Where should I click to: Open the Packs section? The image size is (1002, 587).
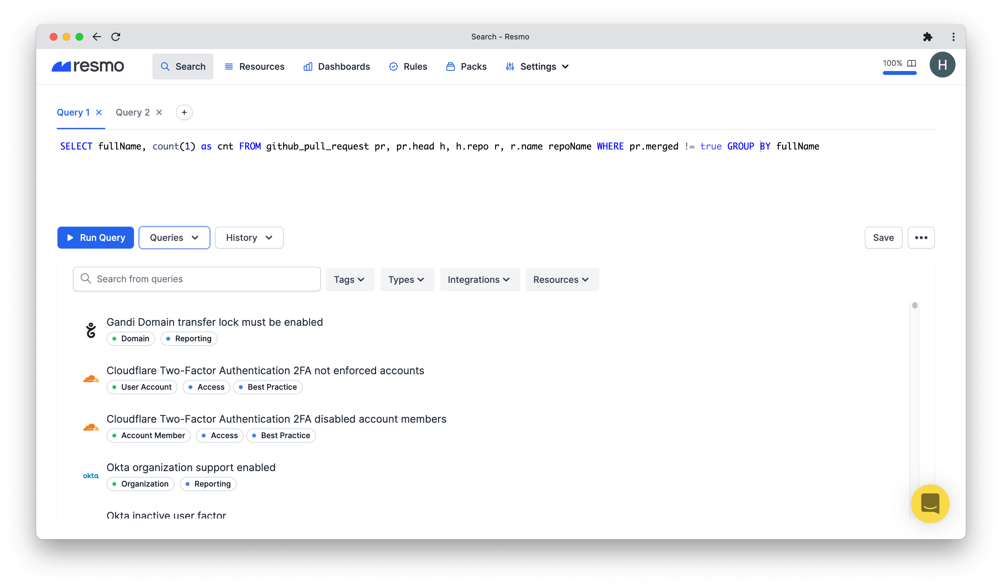[x=466, y=67]
